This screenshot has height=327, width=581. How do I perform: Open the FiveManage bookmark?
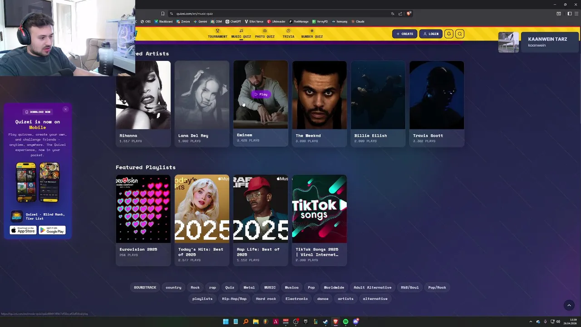(x=299, y=21)
